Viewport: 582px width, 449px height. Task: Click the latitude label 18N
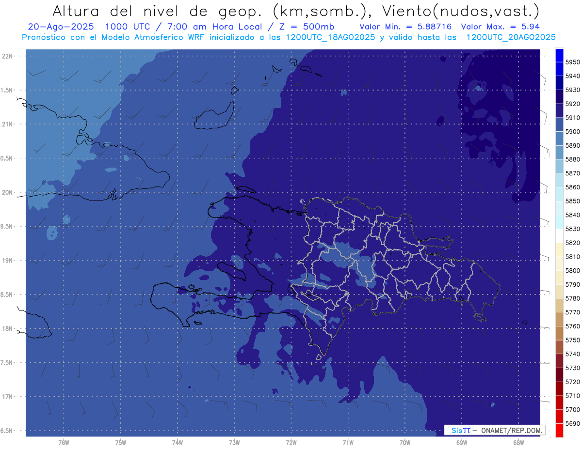point(8,328)
